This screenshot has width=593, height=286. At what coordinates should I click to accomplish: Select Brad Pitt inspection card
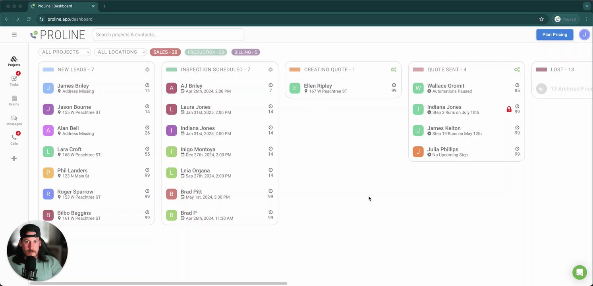(x=220, y=194)
